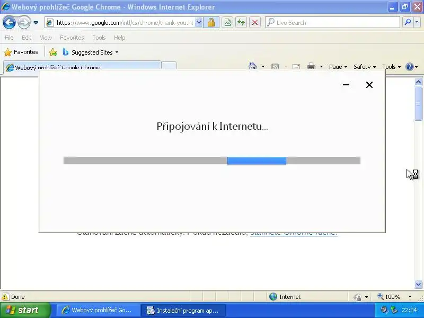Viewport: 424px width, 318px height.
Task: Open the Safety command bar menu
Action: coord(365,67)
